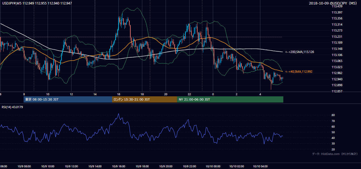Screen dimensions: 361x169
Task: Click price axis value 113.106
Action: pos(337,55)
